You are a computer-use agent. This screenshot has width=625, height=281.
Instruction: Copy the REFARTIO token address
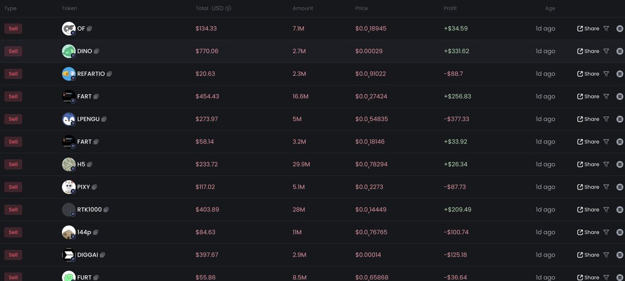(109, 74)
